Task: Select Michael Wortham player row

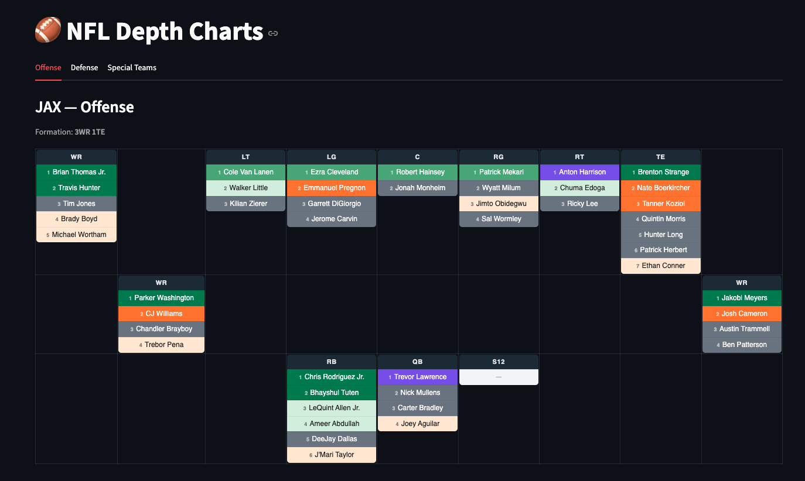Action: [x=76, y=235]
